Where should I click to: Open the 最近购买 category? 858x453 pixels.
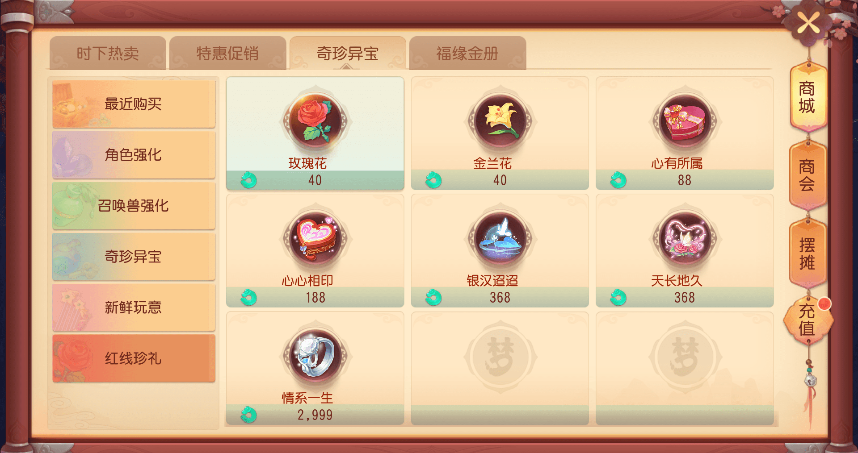tap(134, 104)
